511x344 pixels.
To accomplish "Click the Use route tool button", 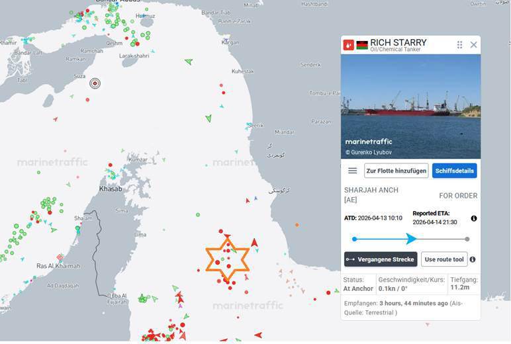I will click(x=444, y=259).
